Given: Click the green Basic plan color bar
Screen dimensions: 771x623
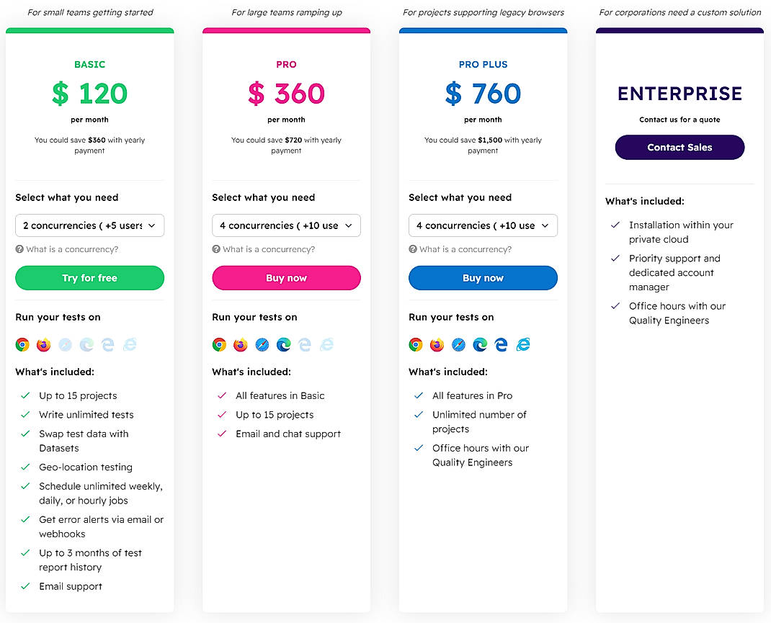Looking at the screenshot, I should click(x=89, y=30).
